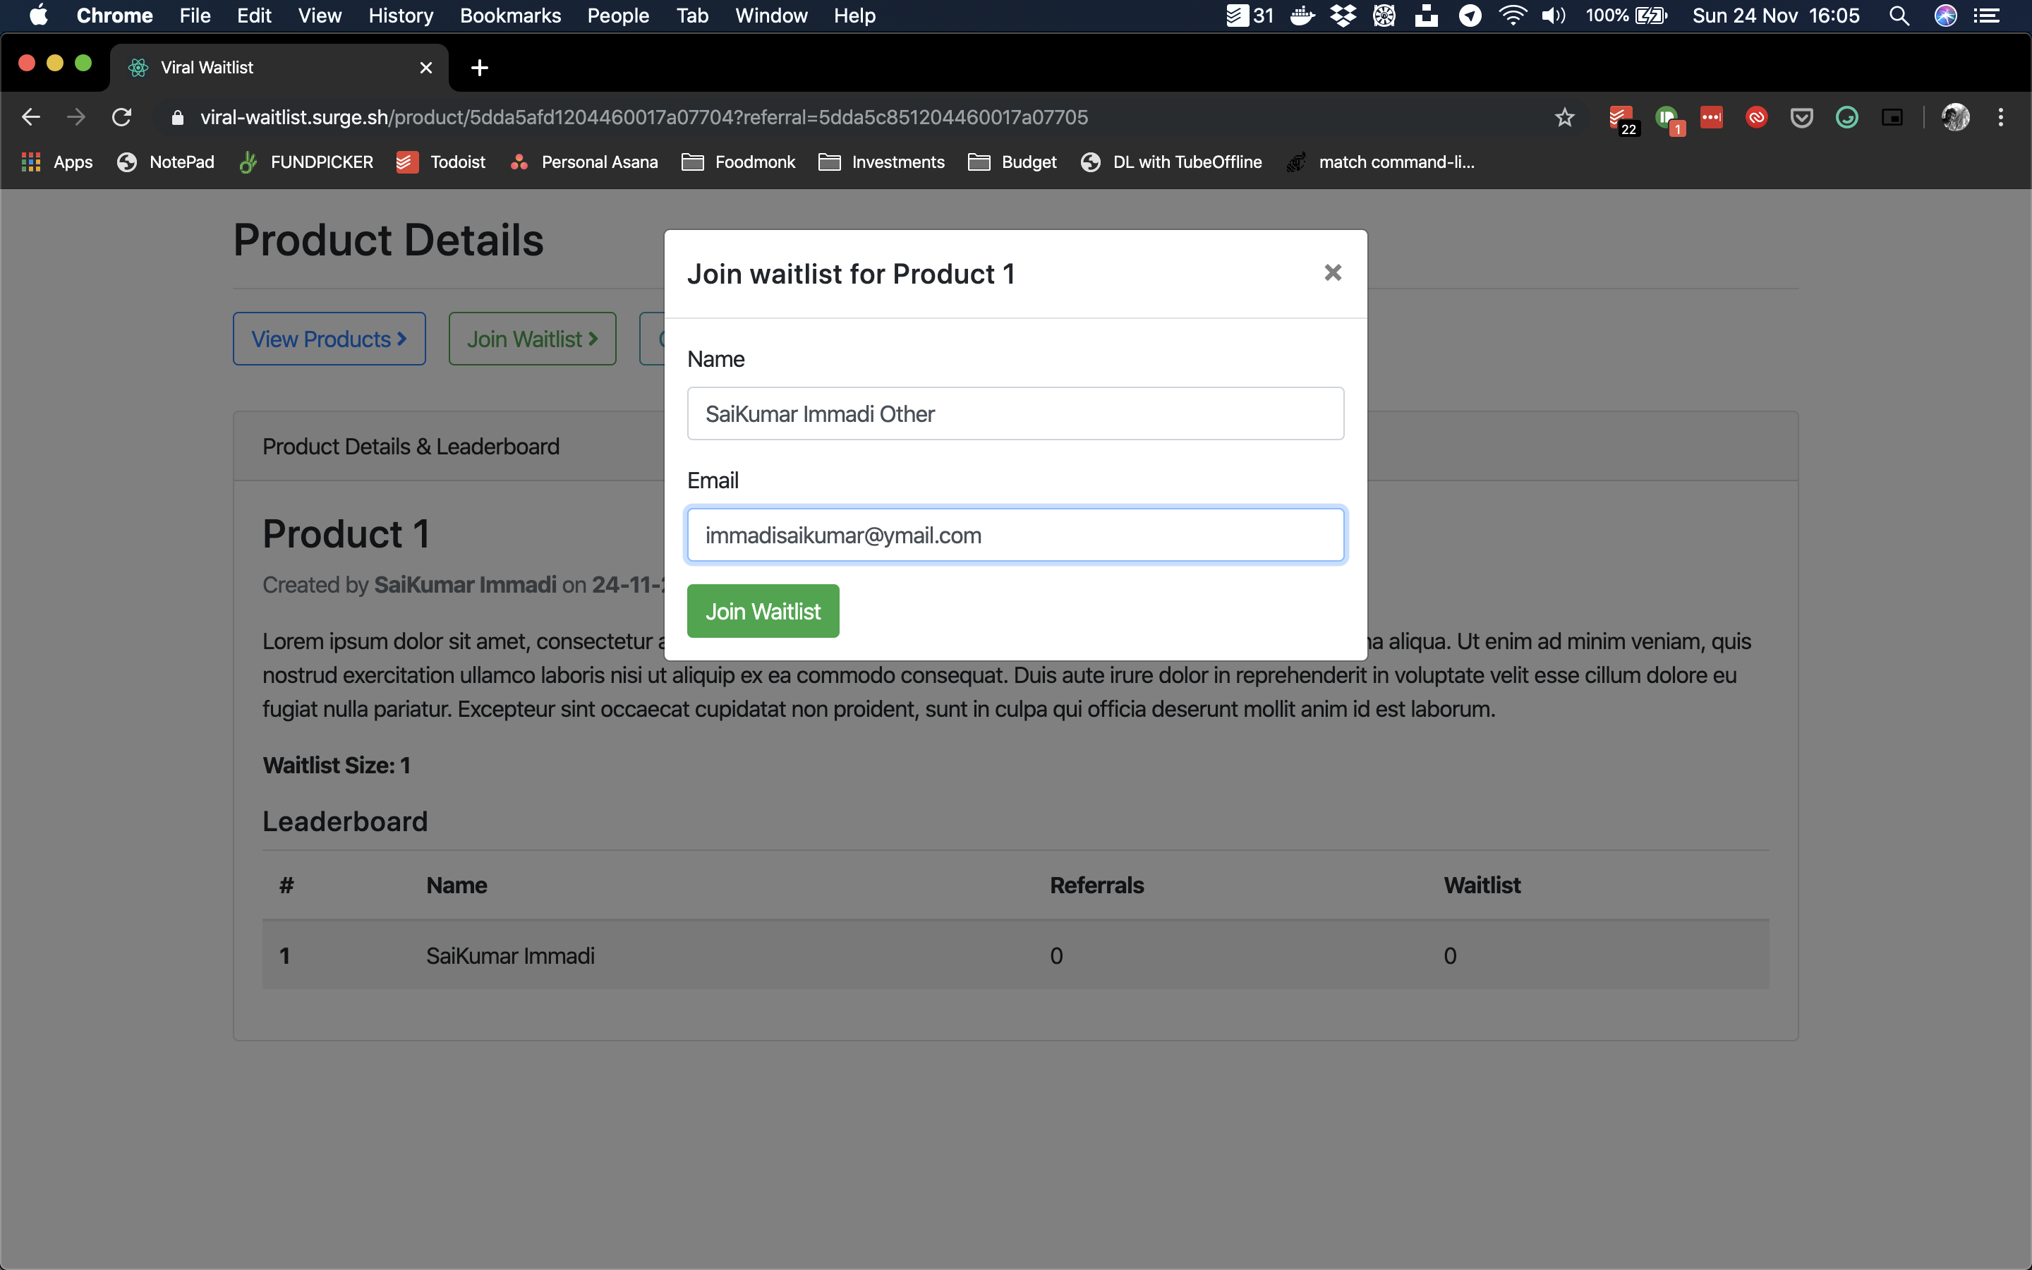This screenshot has width=2032, height=1270.
Task: Open new tab with plus icon
Action: [480, 67]
